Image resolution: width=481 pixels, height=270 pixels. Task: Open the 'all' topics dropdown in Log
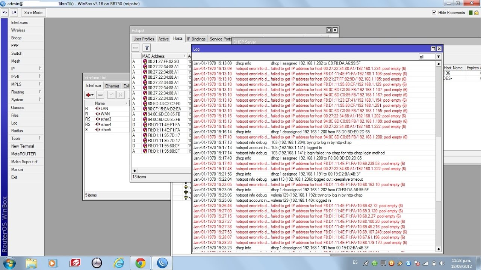(x=438, y=57)
